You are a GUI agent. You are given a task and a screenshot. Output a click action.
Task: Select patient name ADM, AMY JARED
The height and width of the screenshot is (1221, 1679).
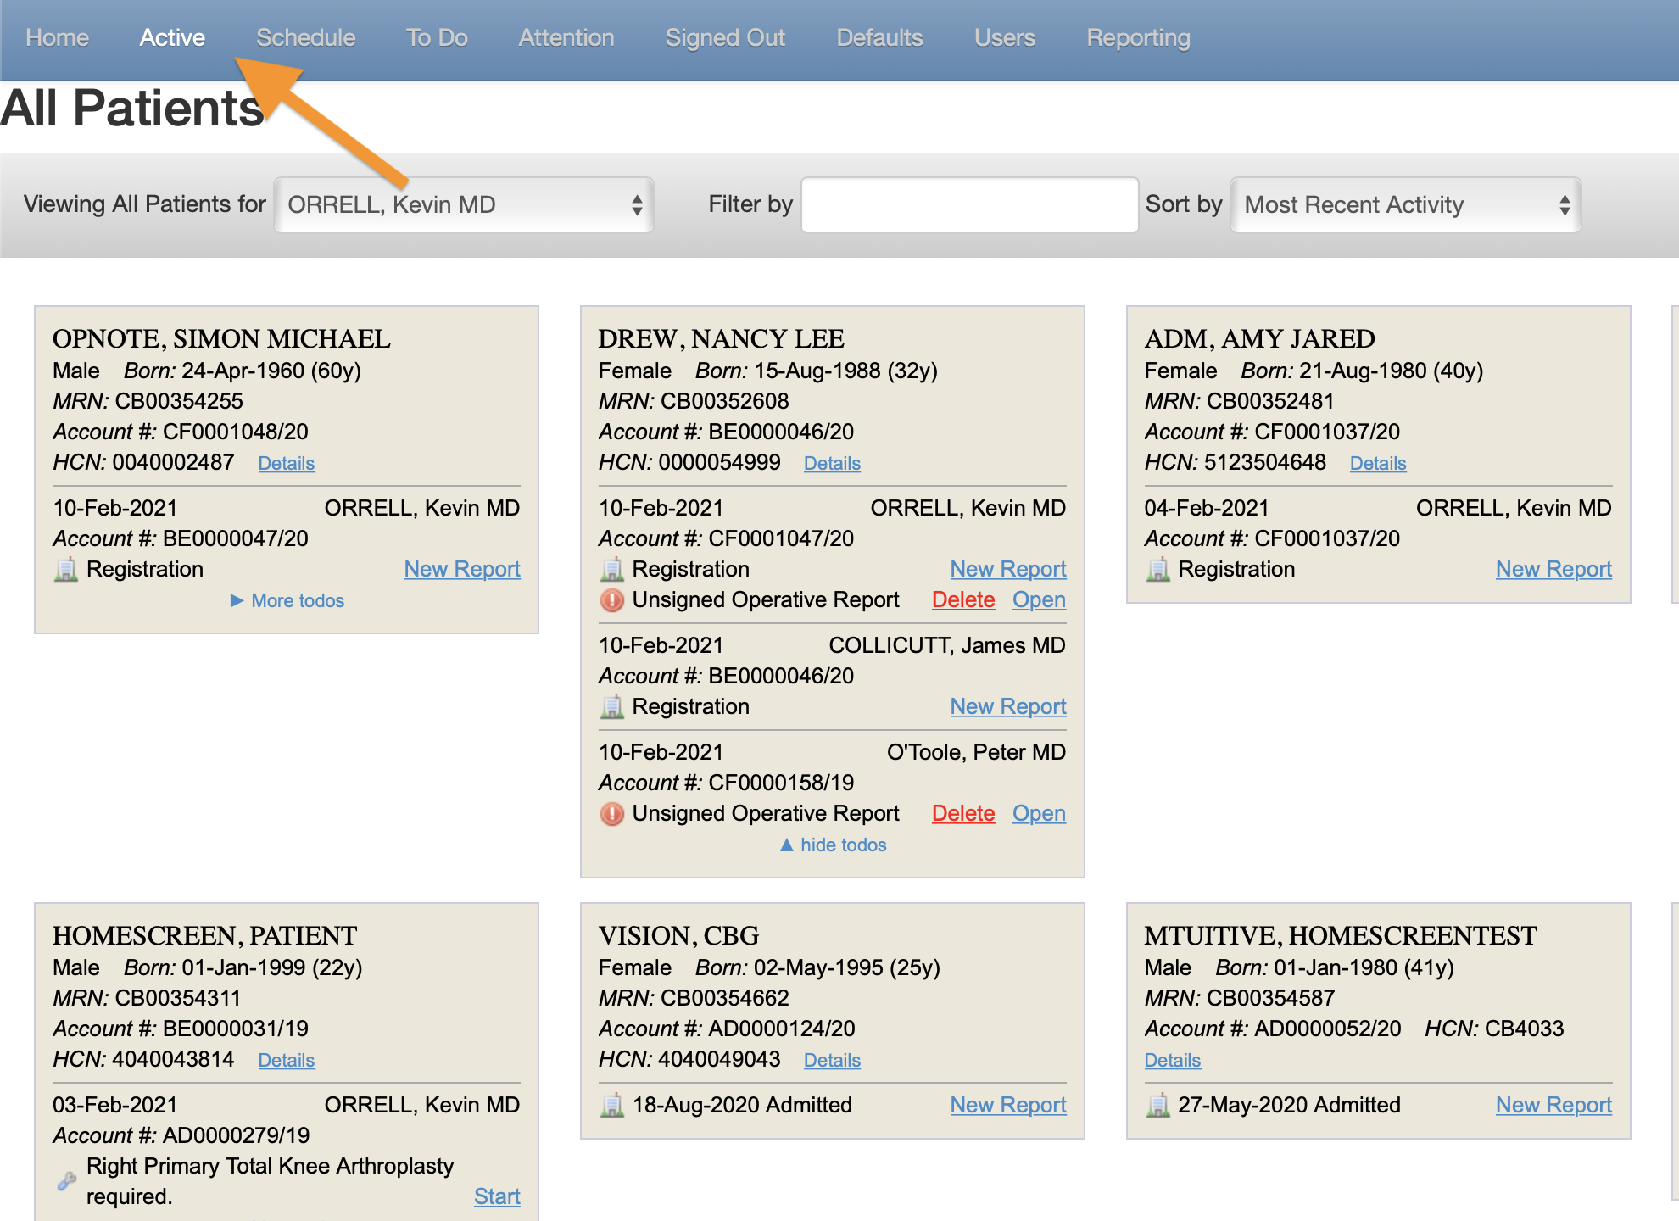tap(1259, 338)
